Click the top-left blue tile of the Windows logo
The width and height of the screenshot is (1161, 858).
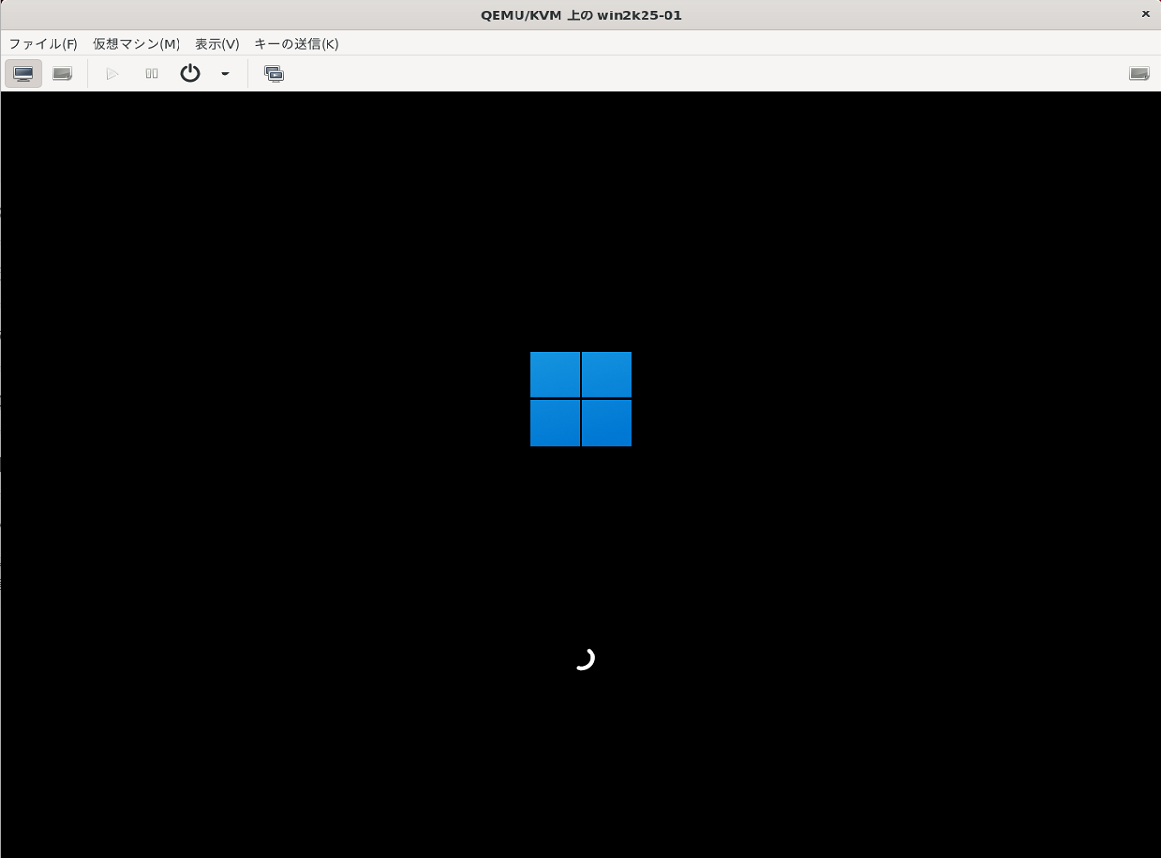coord(554,375)
